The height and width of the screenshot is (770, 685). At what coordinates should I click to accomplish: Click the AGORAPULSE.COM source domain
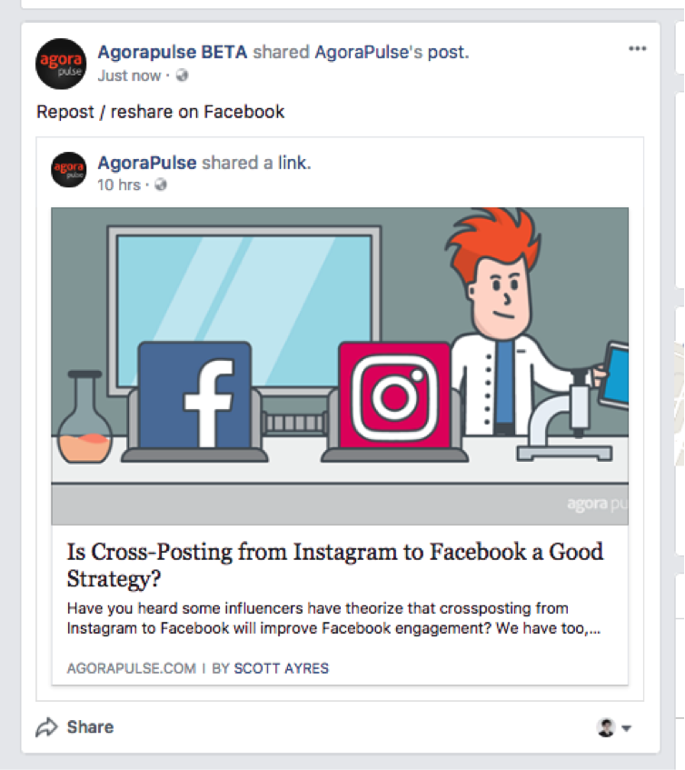pyautogui.click(x=131, y=668)
